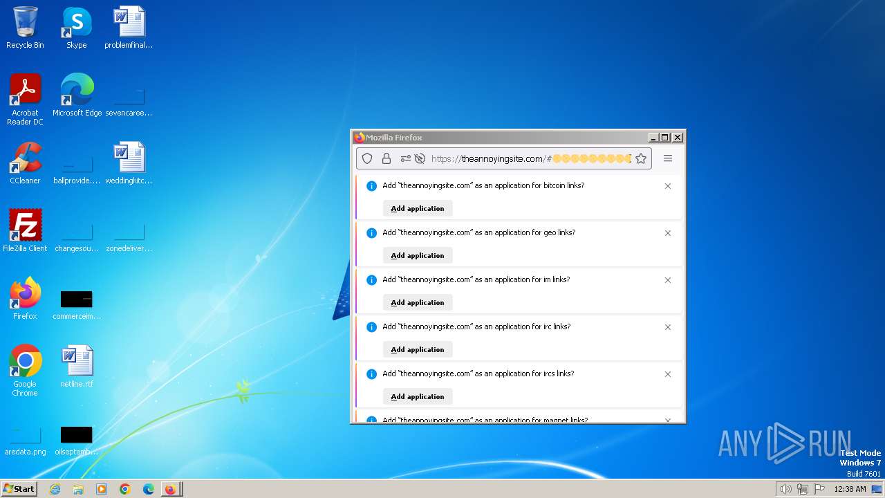
Task: Select aredata.png file on desktop
Action: (x=25, y=440)
